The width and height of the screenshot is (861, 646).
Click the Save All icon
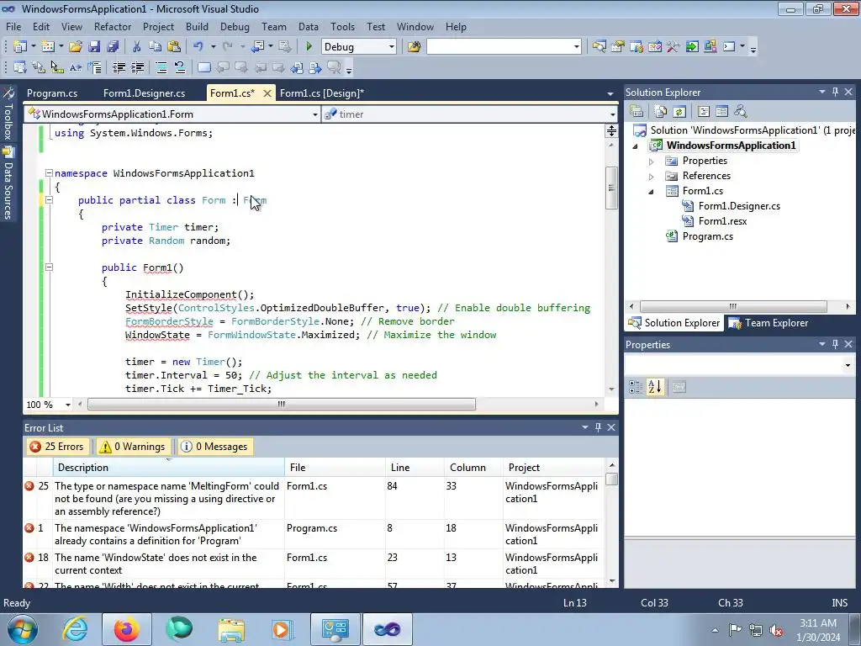coord(113,47)
